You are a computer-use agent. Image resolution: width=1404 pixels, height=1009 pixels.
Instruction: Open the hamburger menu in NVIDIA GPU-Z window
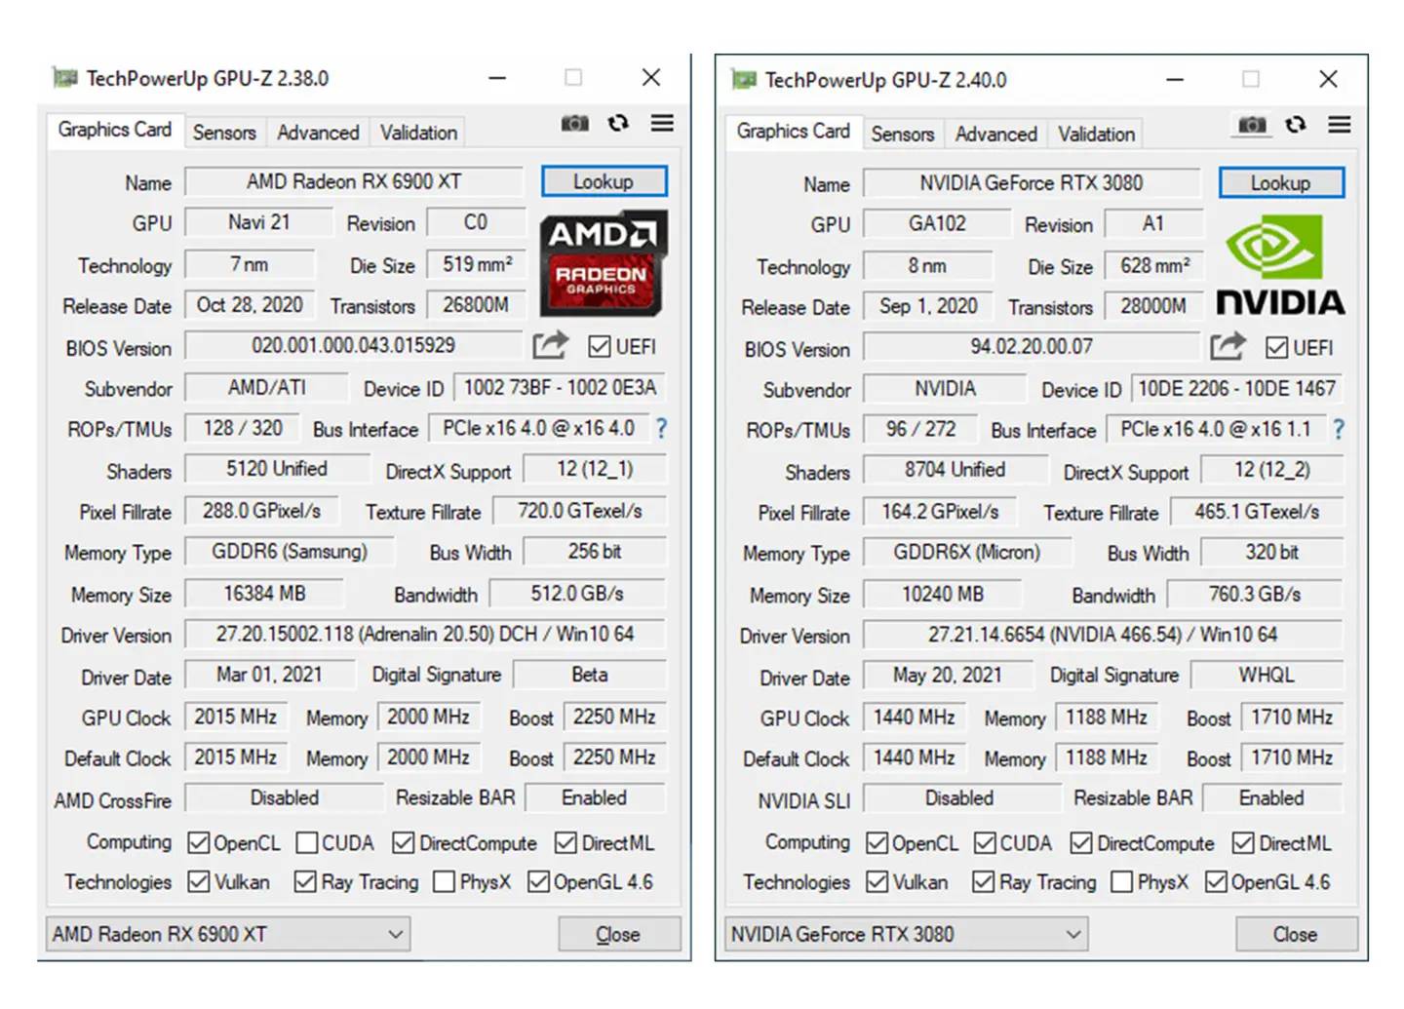point(1340,126)
